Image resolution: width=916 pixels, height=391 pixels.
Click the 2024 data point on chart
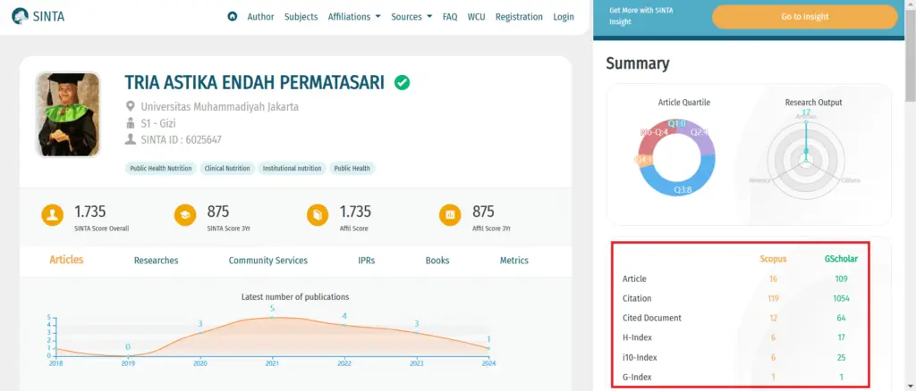[488, 348]
